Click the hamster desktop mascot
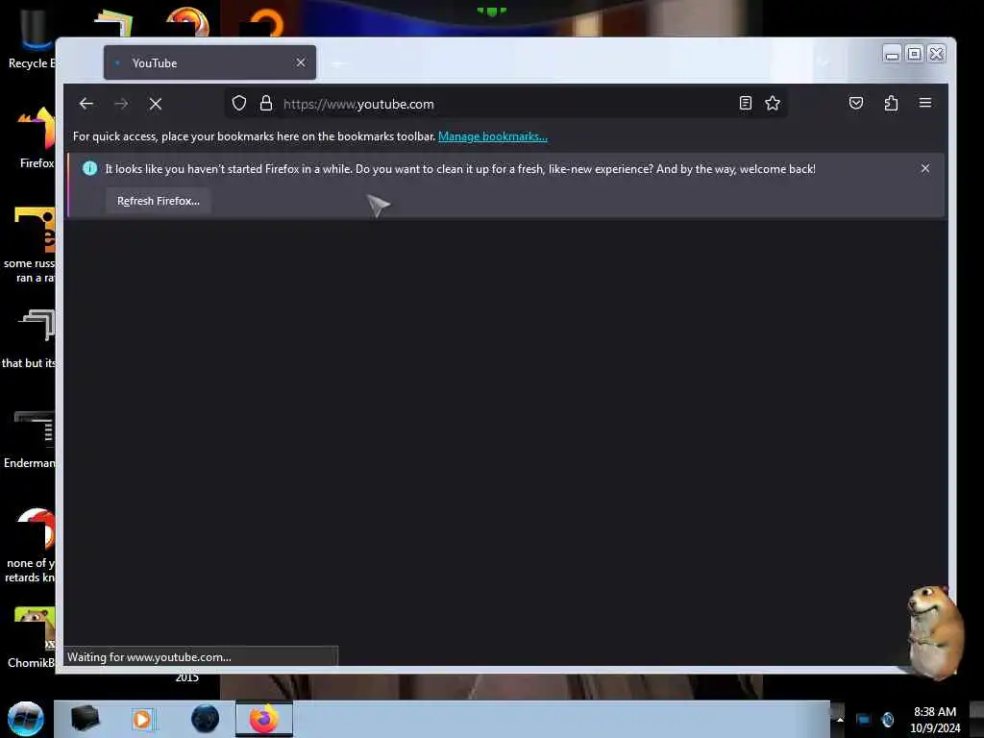This screenshot has height=738, width=984. pyautogui.click(x=934, y=631)
